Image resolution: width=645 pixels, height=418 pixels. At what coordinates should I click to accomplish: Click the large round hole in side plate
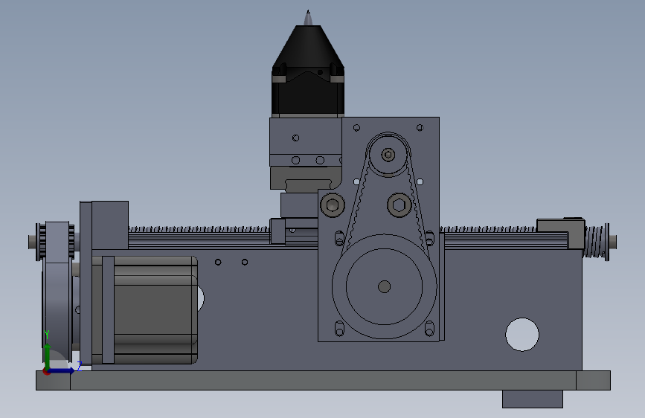[522, 335]
